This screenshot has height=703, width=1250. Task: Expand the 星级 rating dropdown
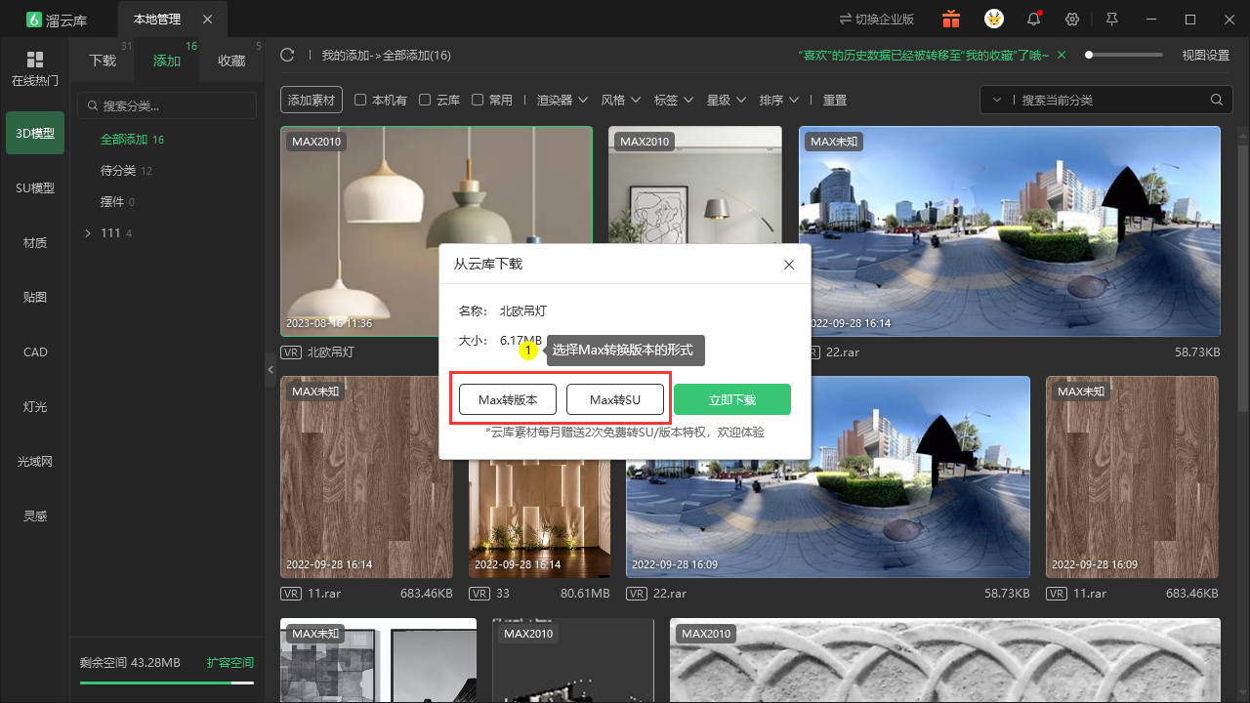coord(727,100)
